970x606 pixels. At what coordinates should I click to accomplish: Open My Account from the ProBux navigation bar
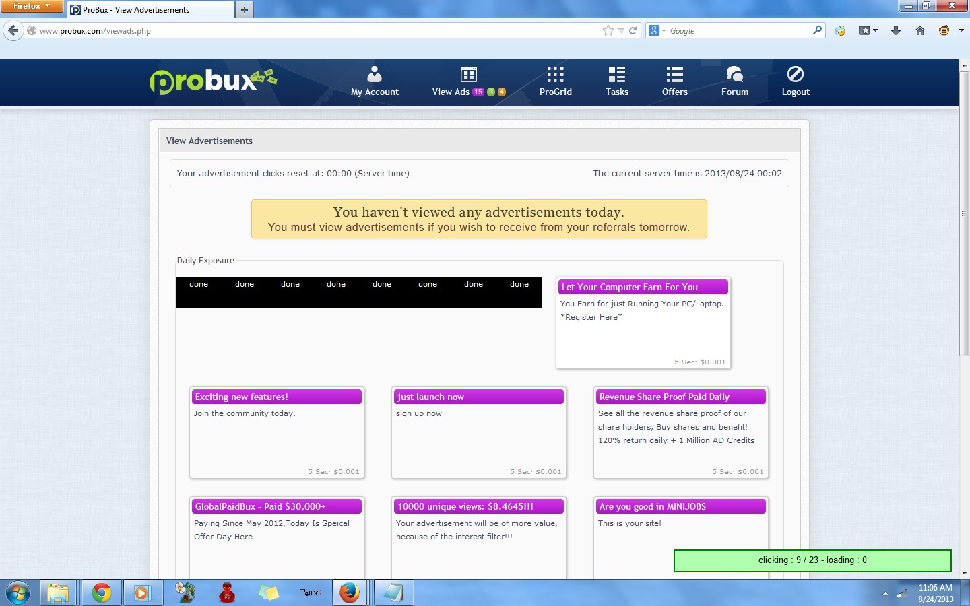tap(375, 81)
